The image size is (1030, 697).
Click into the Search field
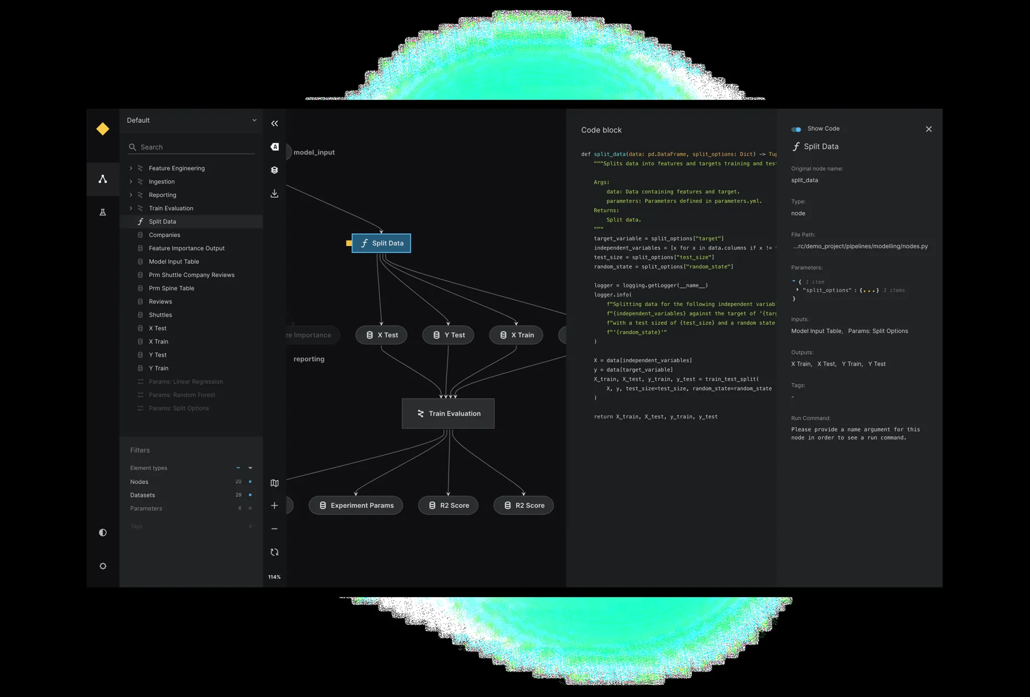[x=191, y=147]
